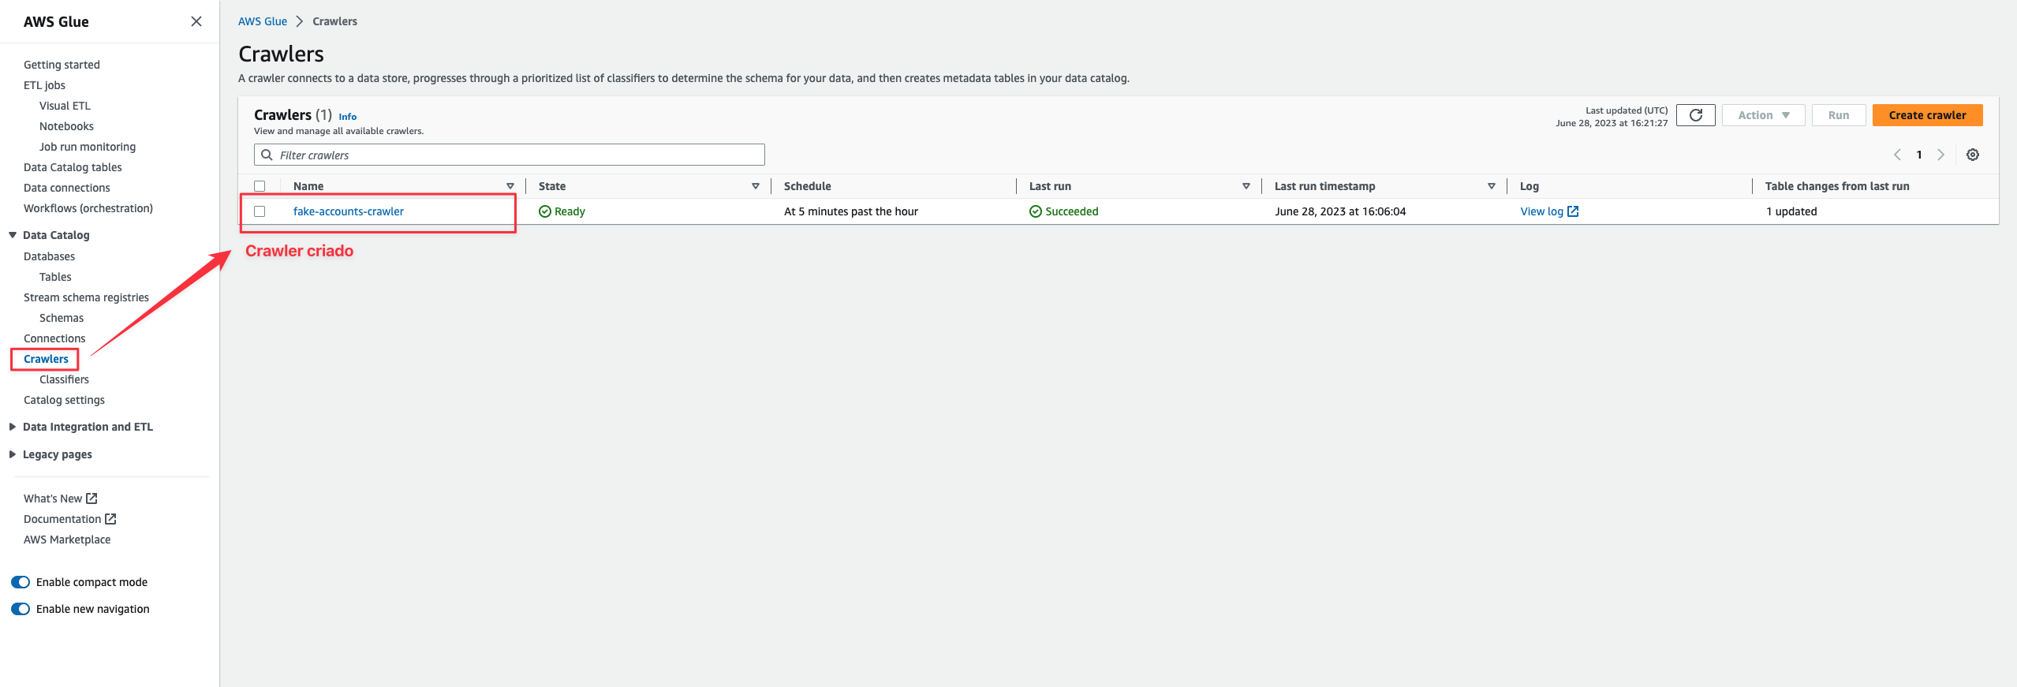Click 'June 28, 2023 at 16:06:04' timestamp
This screenshot has width=2017, height=687.
click(x=1339, y=211)
